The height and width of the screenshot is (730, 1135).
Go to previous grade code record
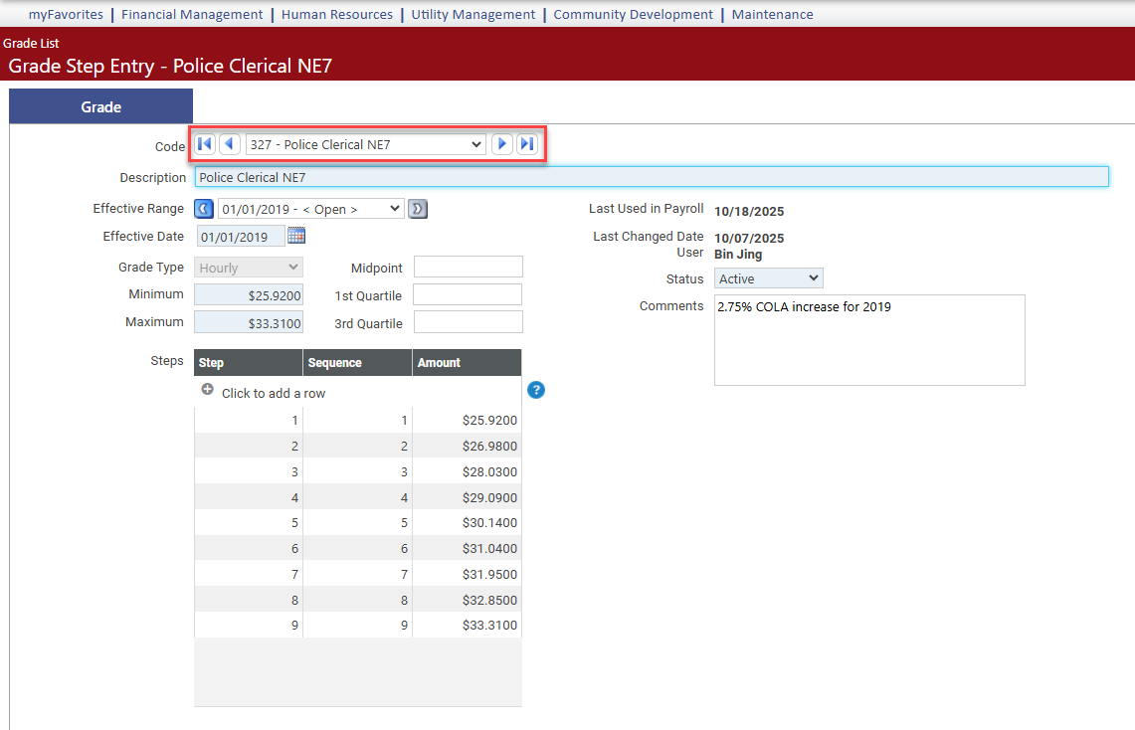[229, 144]
